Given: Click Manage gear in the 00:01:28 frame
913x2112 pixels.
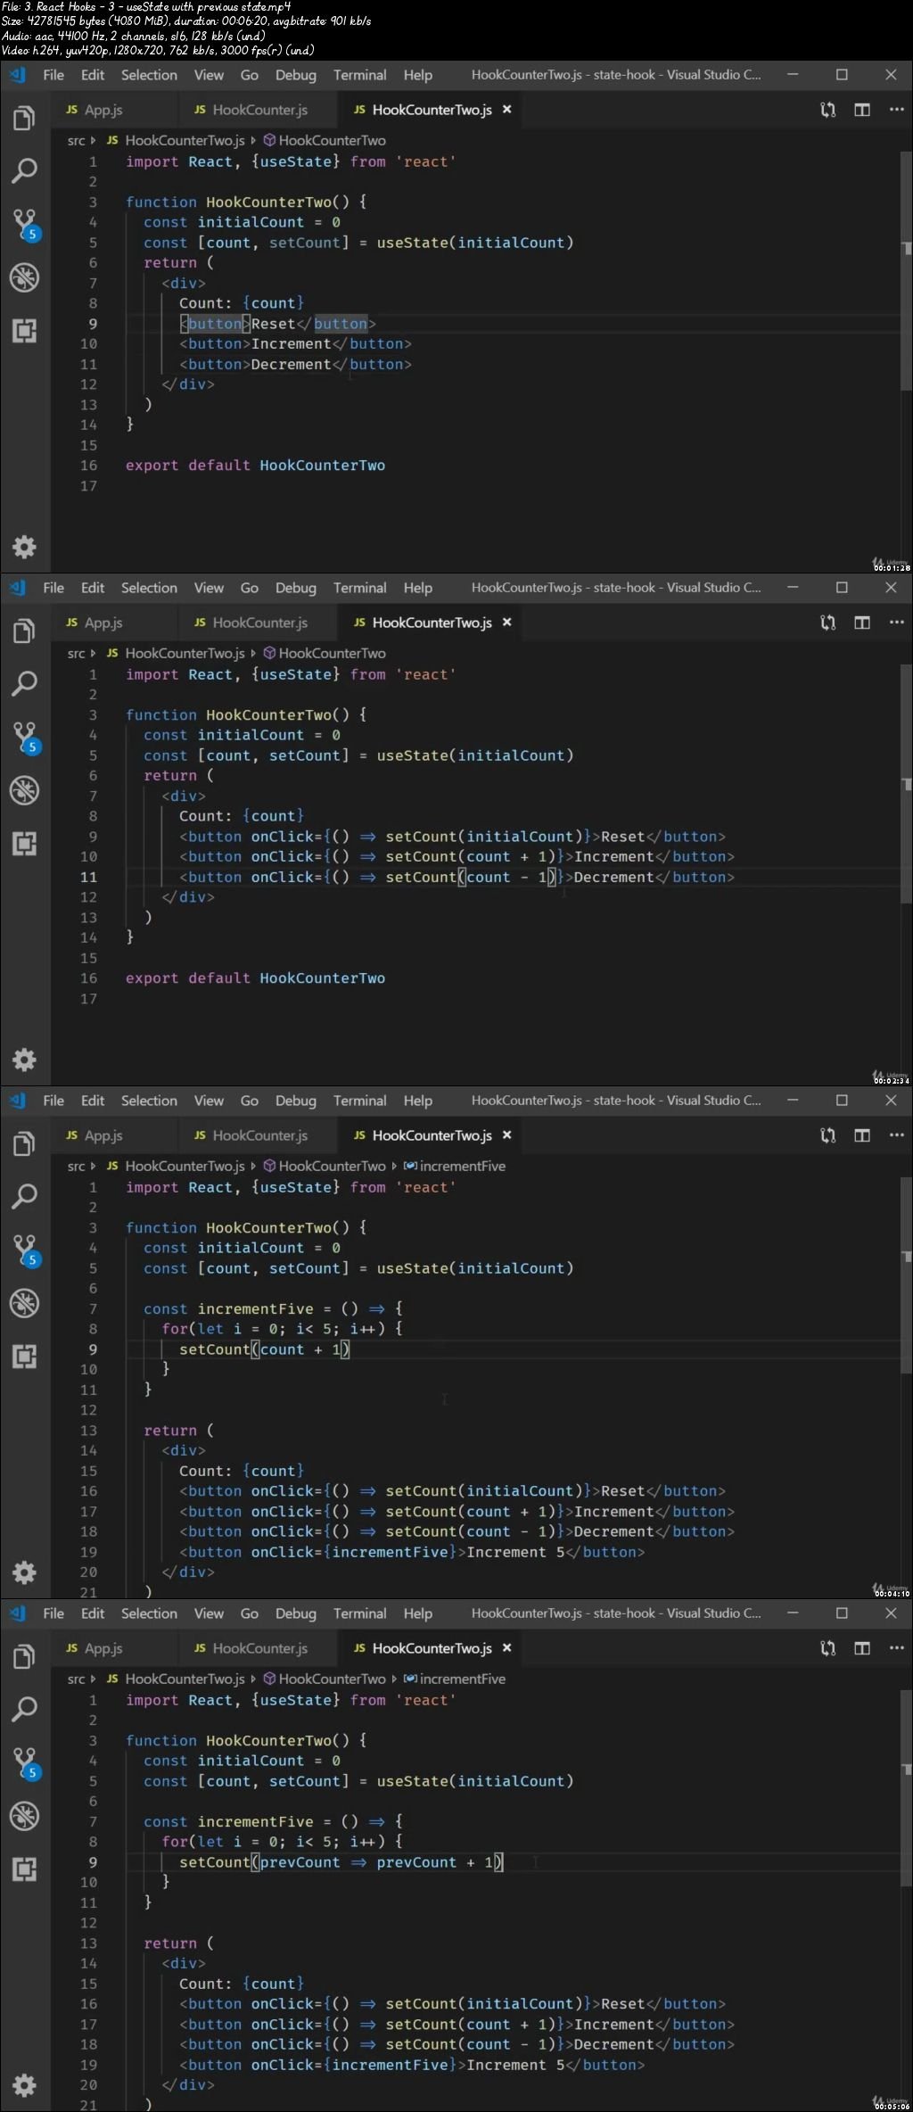Looking at the screenshot, I should coord(24,547).
